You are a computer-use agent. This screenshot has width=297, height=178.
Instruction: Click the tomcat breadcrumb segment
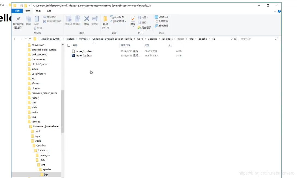coord(83,39)
